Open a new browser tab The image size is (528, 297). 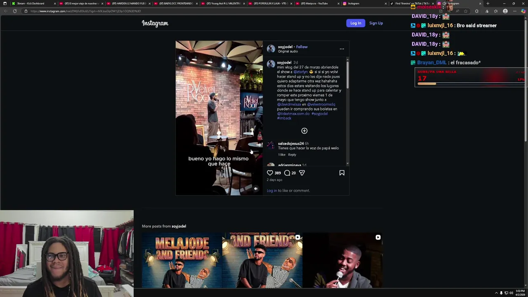coord(488,3)
